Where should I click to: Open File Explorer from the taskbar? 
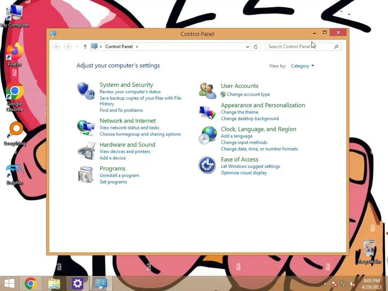pyautogui.click(x=54, y=283)
